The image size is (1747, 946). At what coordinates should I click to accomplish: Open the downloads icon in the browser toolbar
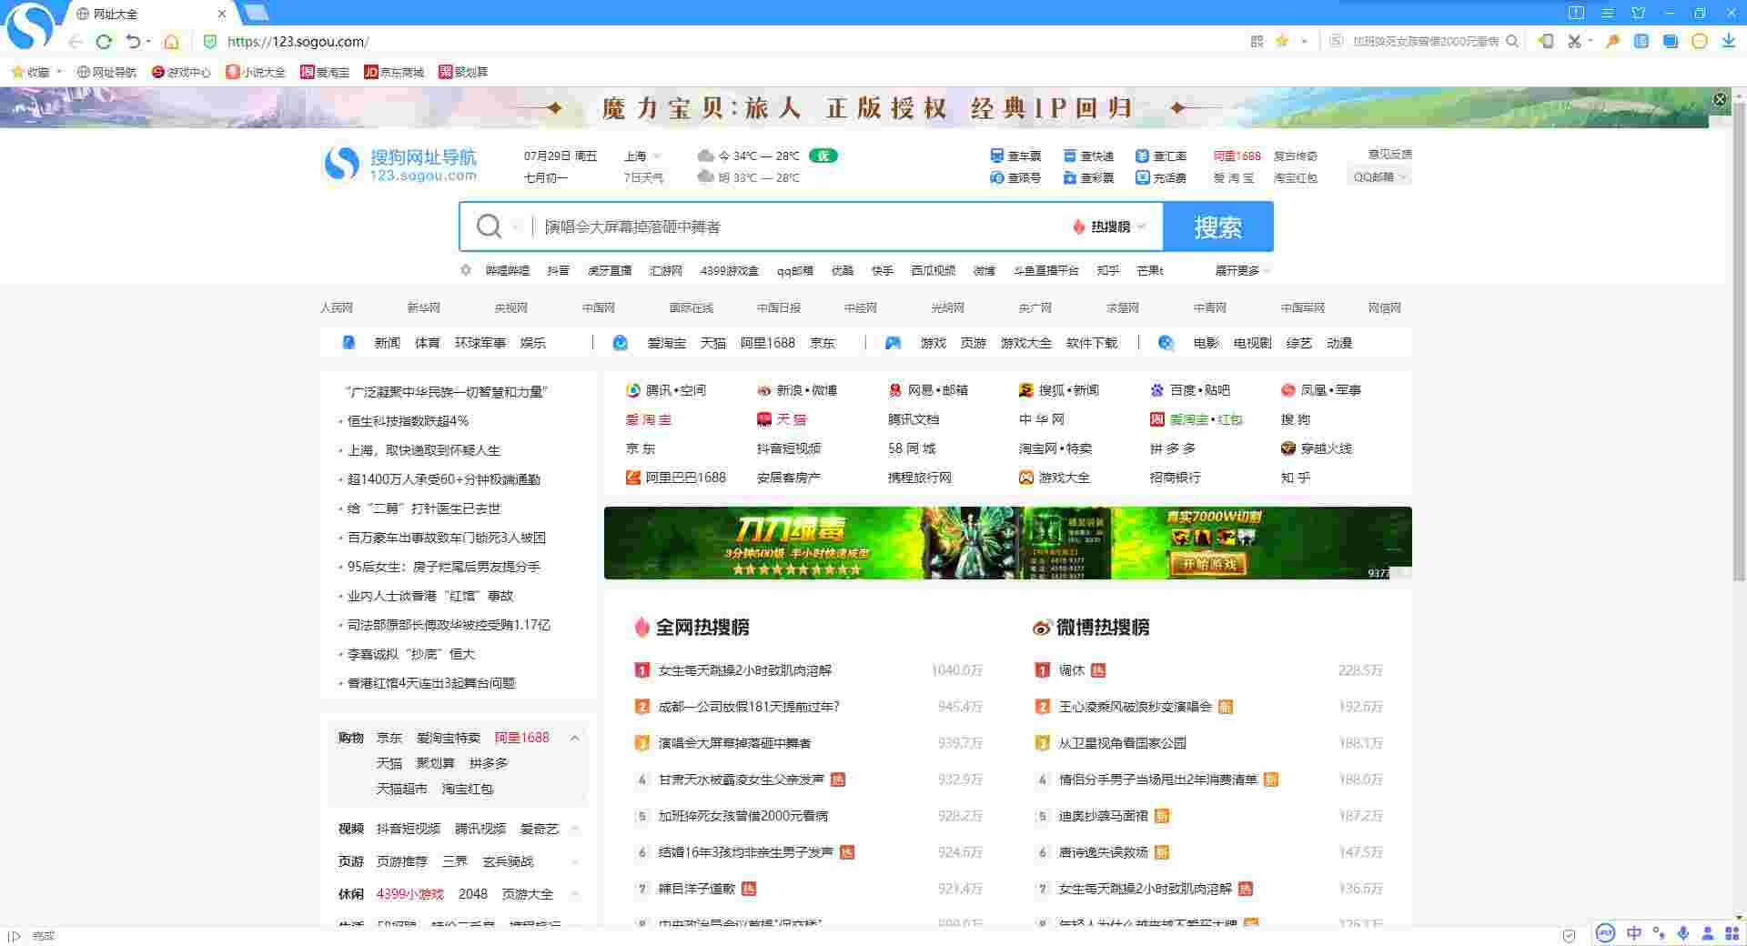[1728, 42]
